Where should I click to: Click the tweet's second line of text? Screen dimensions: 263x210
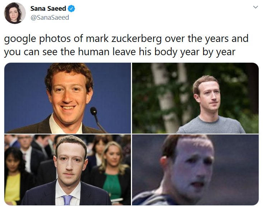(x=119, y=52)
